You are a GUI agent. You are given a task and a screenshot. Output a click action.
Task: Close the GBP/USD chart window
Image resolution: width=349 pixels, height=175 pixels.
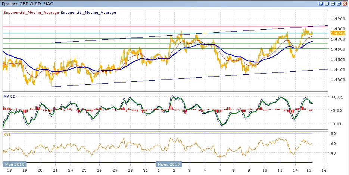(x=345, y=3)
